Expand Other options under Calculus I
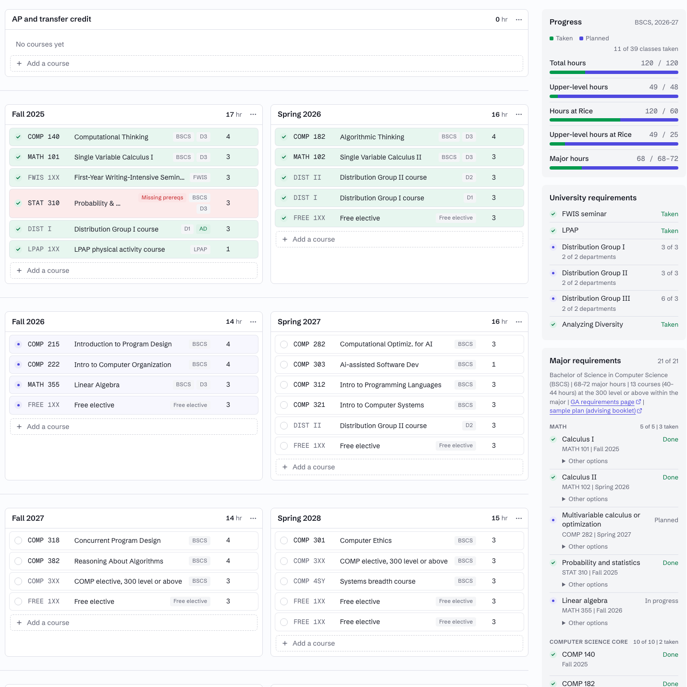The height and width of the screenshot is (687, 687). tap(585, 461)
